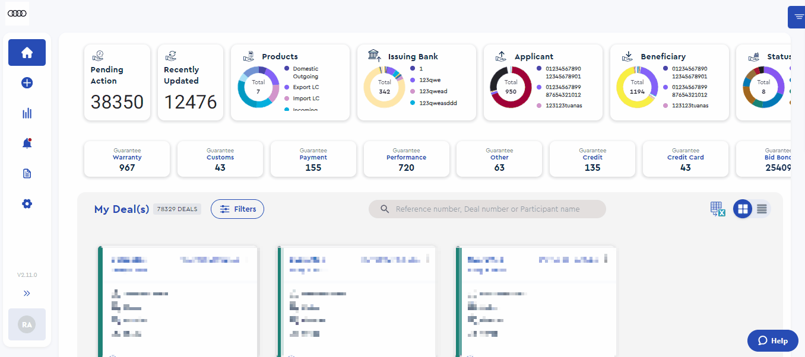The height and width of the screenshot is (357, 805).
Task: Open the Help chat button
Action: point(772,340)
